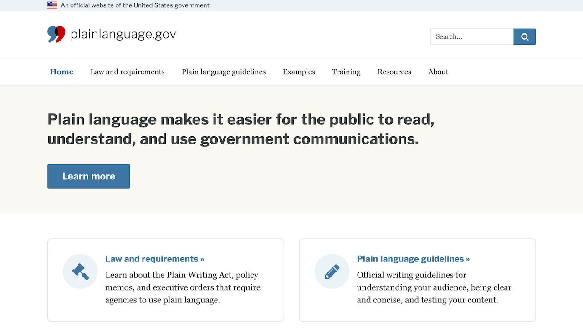The image size is (583, 328).
Task: Follow the 'Law and requirements »' card link
Action: 154,259
